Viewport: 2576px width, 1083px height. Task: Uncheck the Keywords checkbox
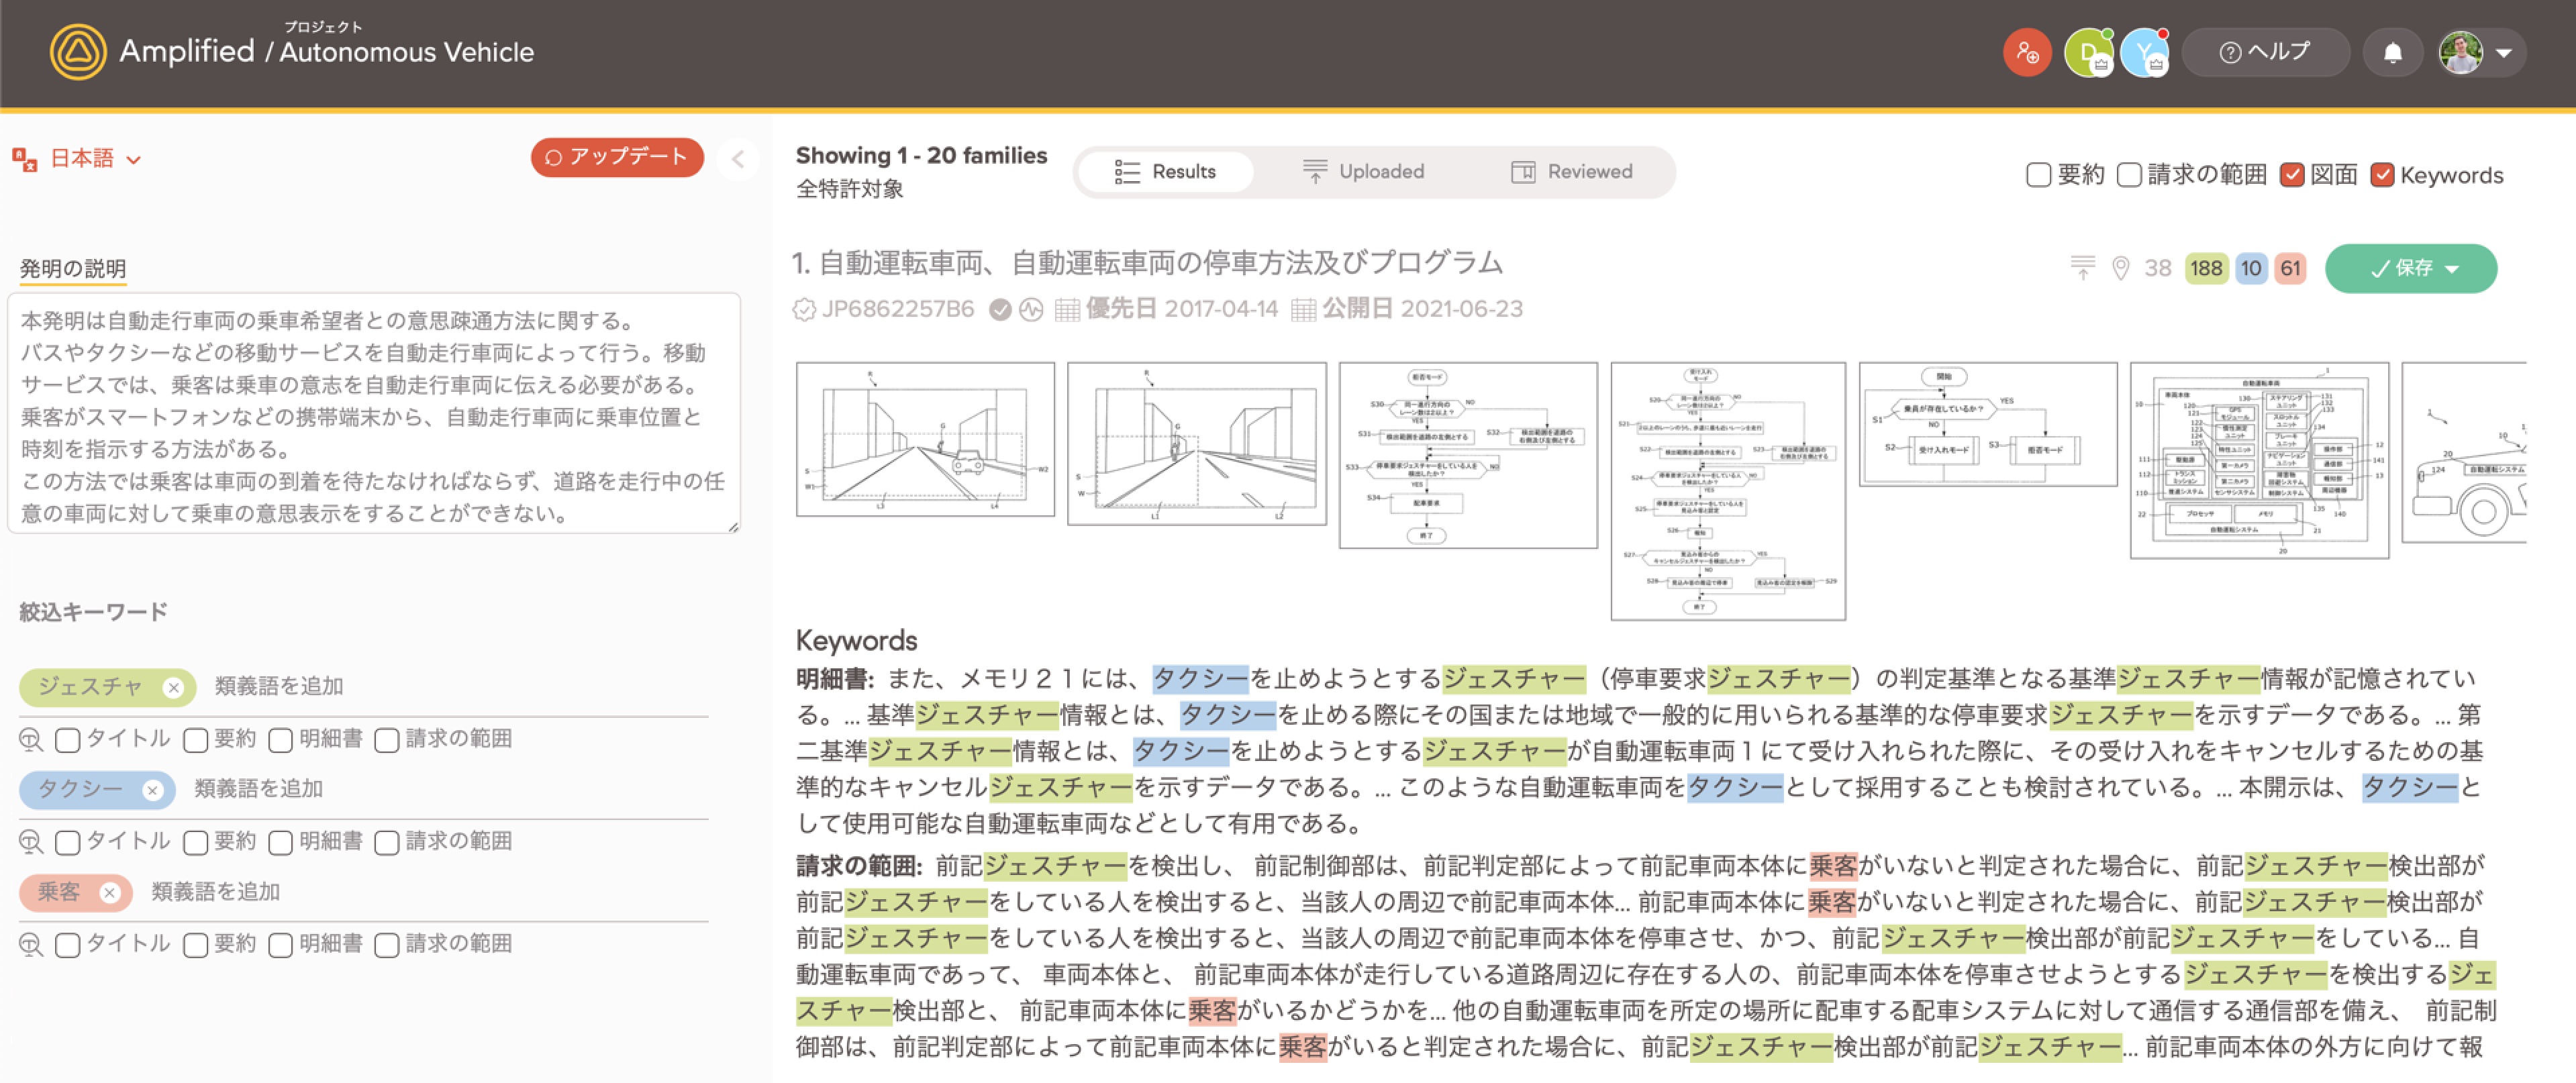pyautogui.click(x=2382, y=175)
